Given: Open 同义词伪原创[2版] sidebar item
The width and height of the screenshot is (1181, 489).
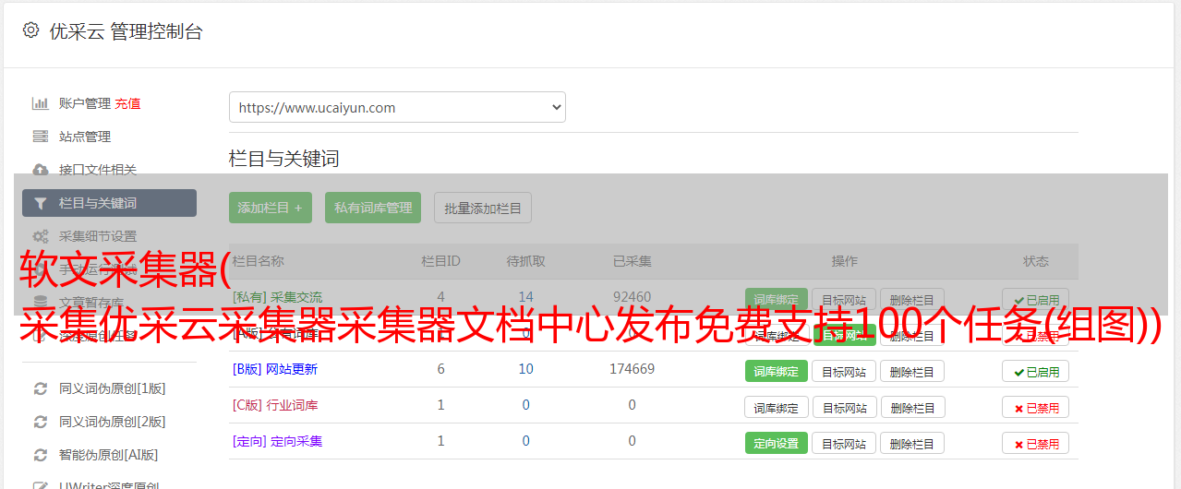Looking at the screenshot, I should (113, 422).
